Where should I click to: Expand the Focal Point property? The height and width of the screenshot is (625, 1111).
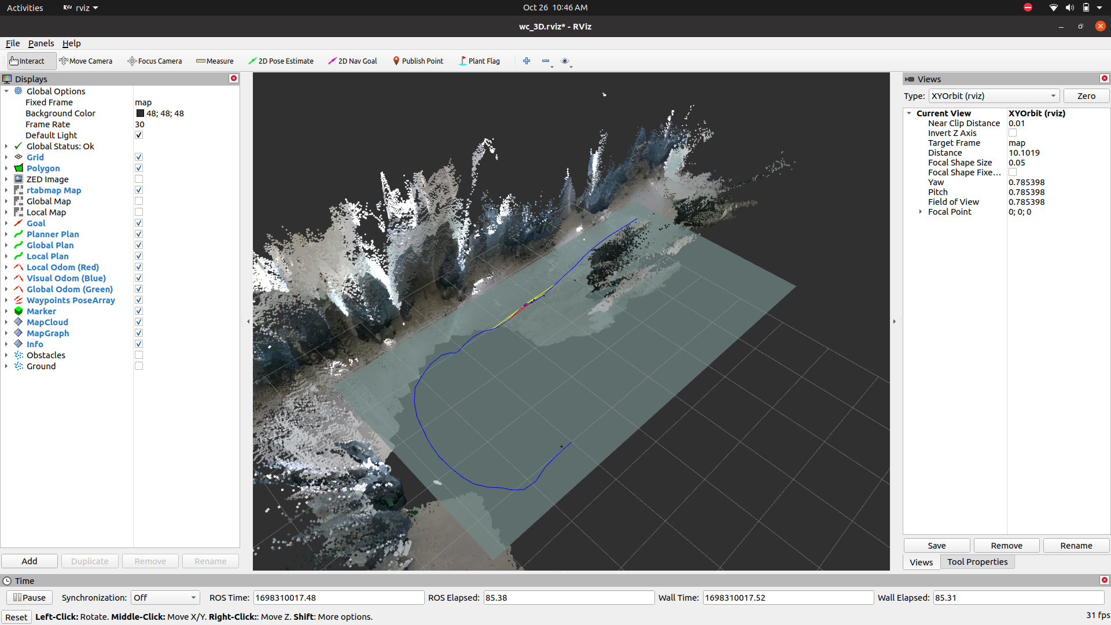tap(921, 212)
